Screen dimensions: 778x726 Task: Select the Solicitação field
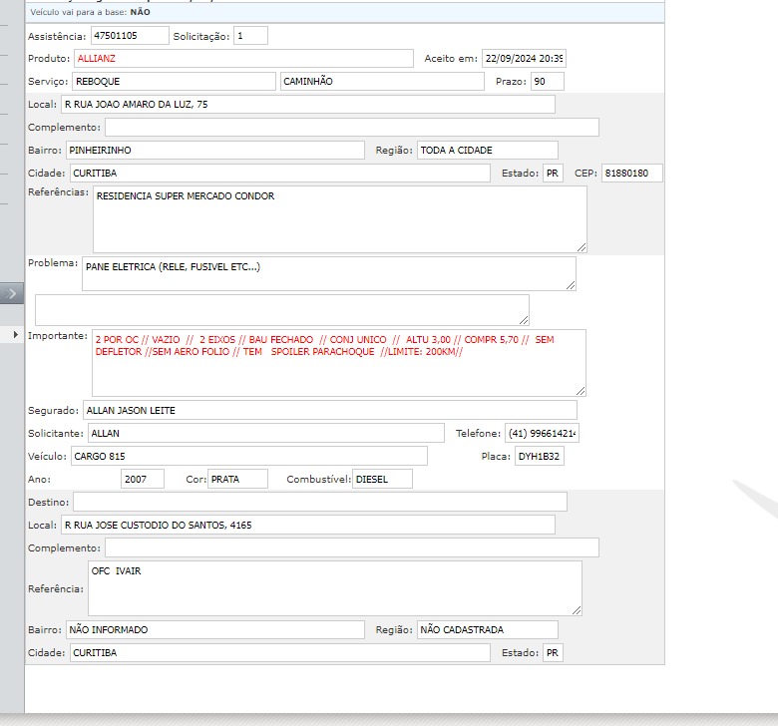click(x=250, y=36)
